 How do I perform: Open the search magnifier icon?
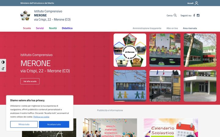(x=175, y=16)
